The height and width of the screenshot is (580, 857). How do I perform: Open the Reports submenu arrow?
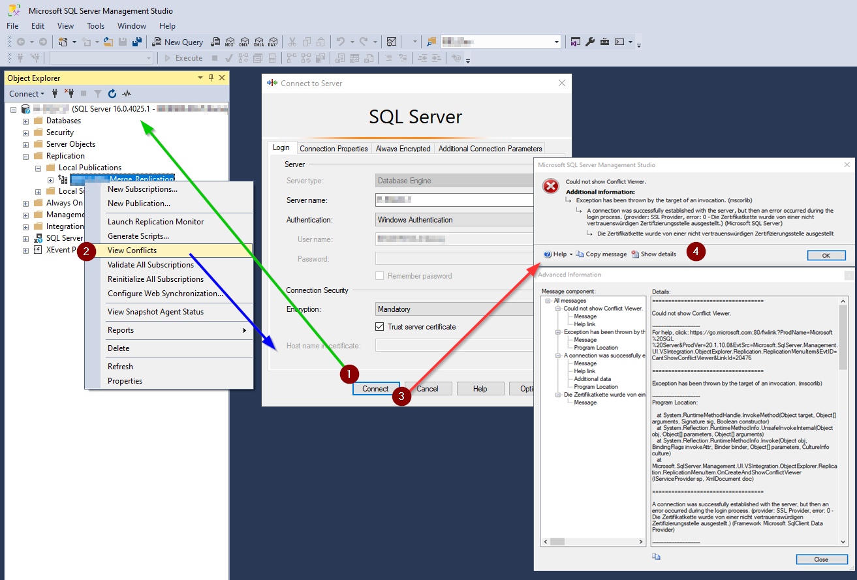pyautogui.click(x=245, y=331)
